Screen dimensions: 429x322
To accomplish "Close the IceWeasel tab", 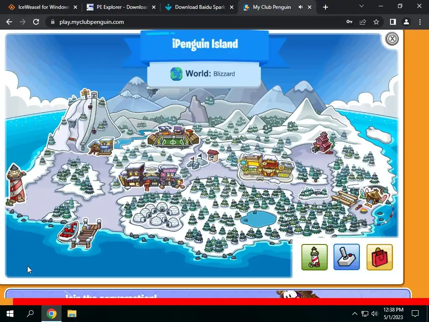I will 75,7.
